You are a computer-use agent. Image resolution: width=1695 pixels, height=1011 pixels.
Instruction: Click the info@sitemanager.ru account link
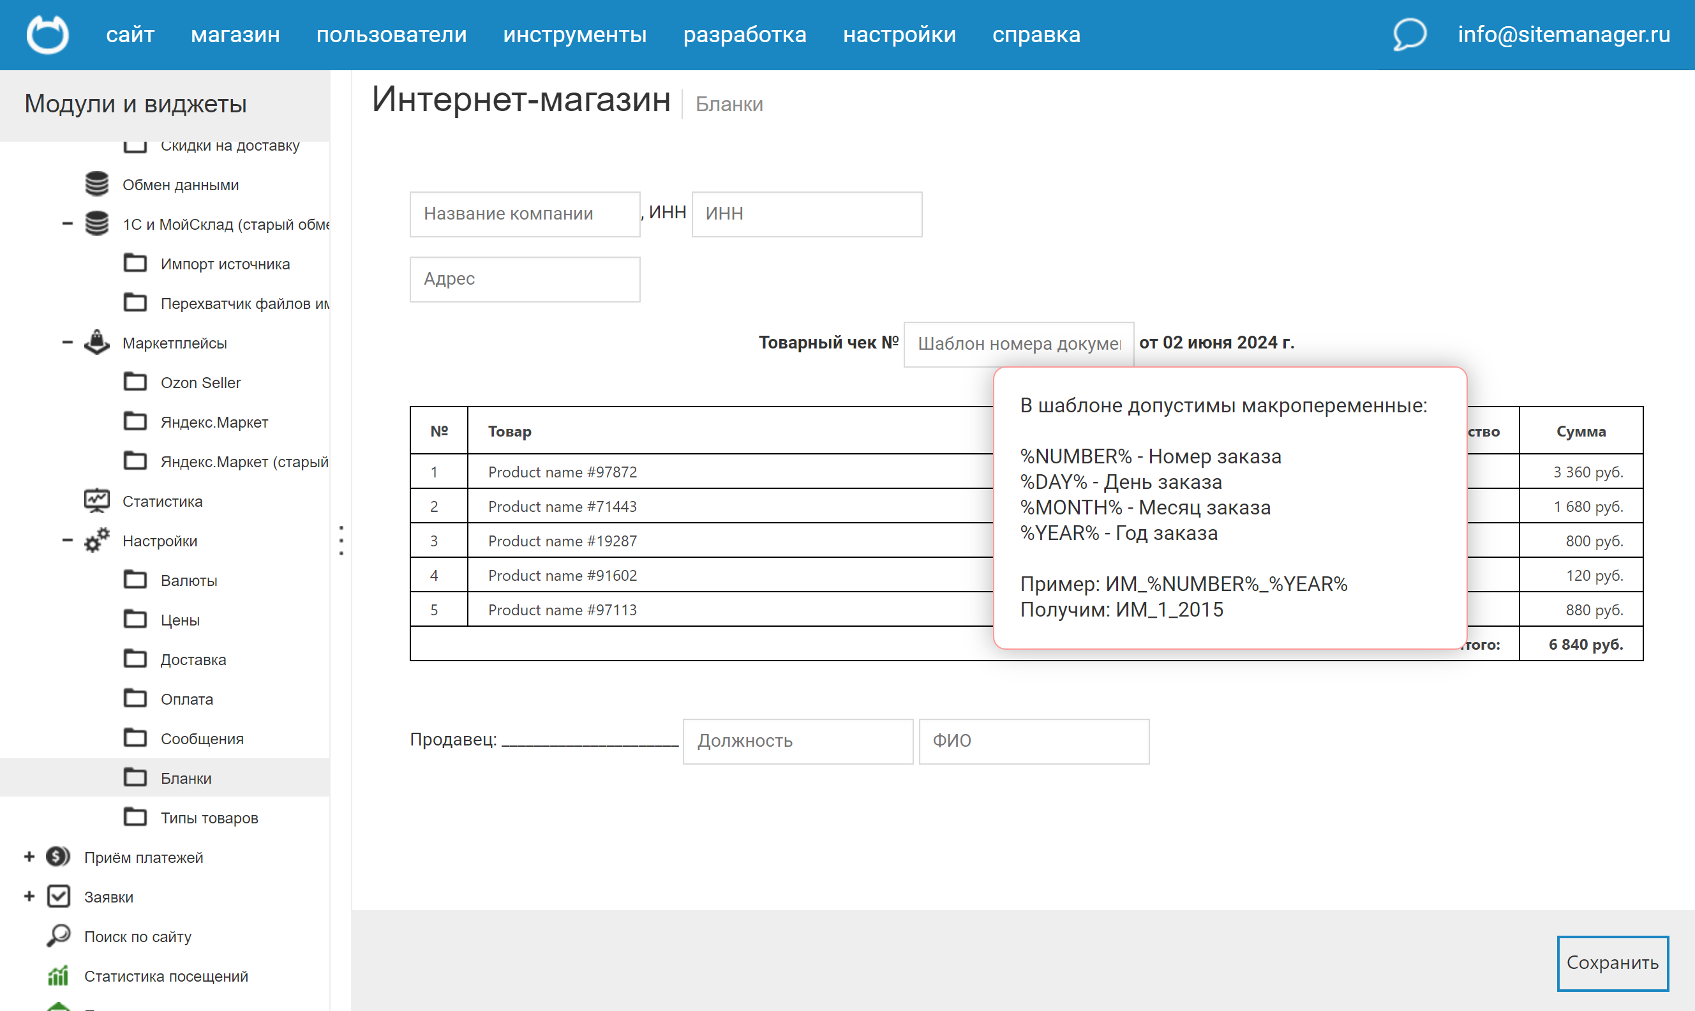pos(1564,34)
